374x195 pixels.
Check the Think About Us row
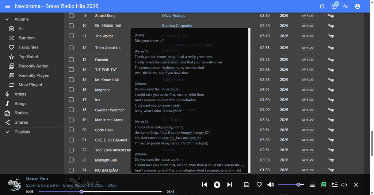pos(71,48)
